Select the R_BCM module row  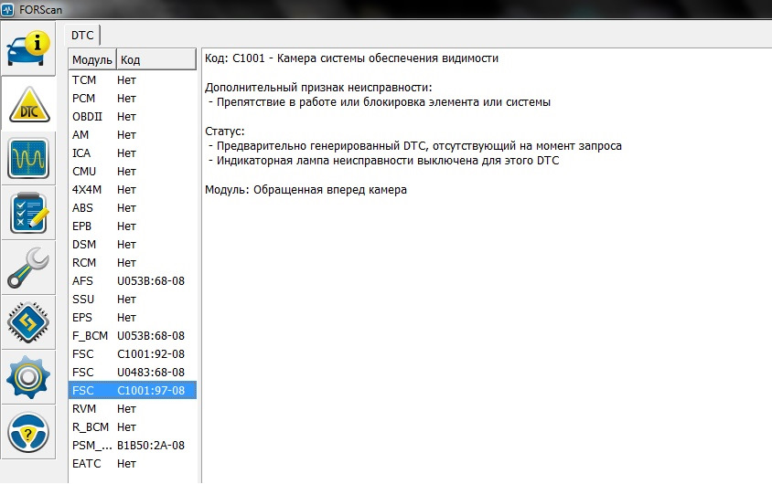click(x=133, y=427)
